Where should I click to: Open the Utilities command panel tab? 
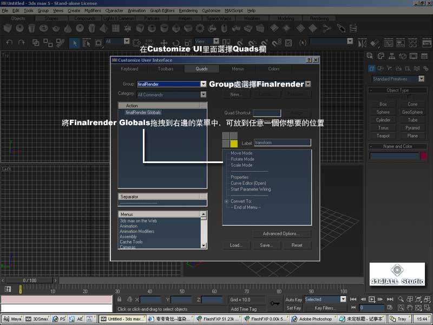point(424,56)
